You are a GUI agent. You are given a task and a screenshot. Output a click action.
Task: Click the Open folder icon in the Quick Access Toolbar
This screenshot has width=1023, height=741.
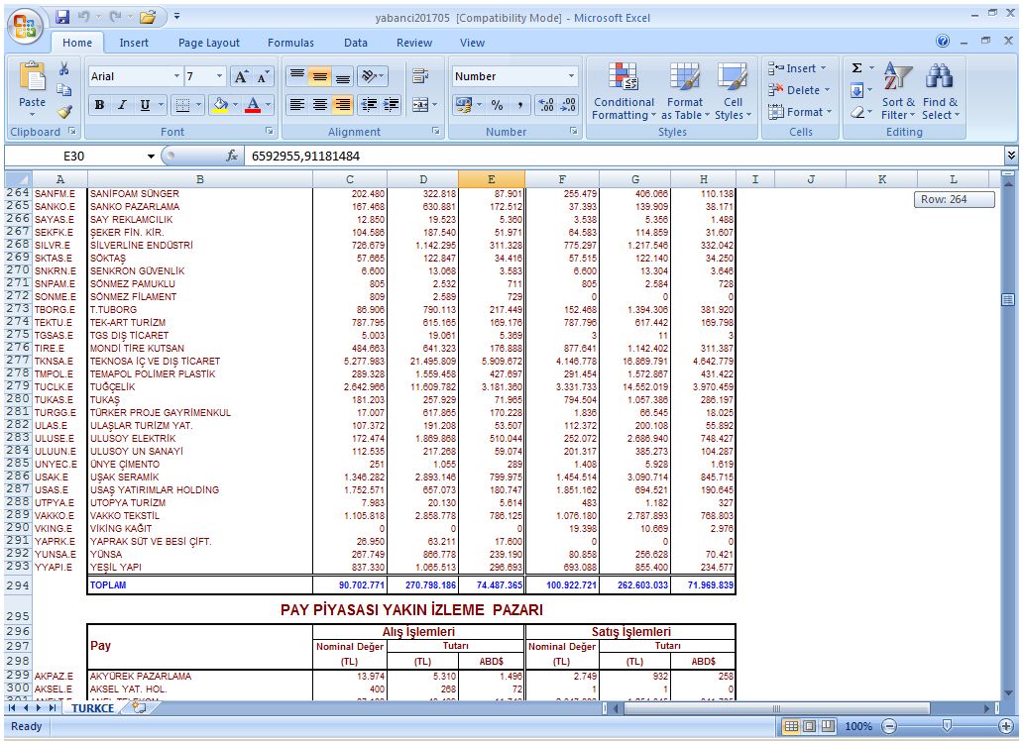point(148,17)
